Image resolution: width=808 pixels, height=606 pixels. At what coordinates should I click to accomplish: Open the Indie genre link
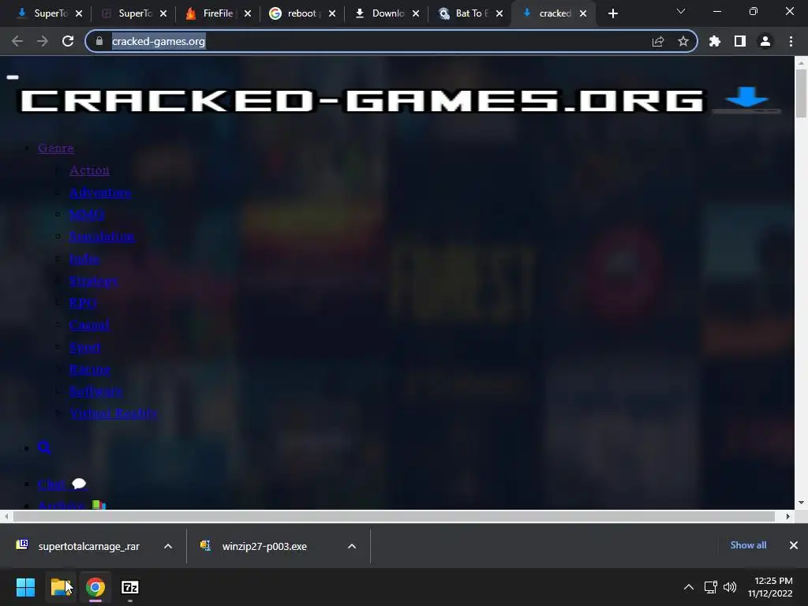[84, 259]
